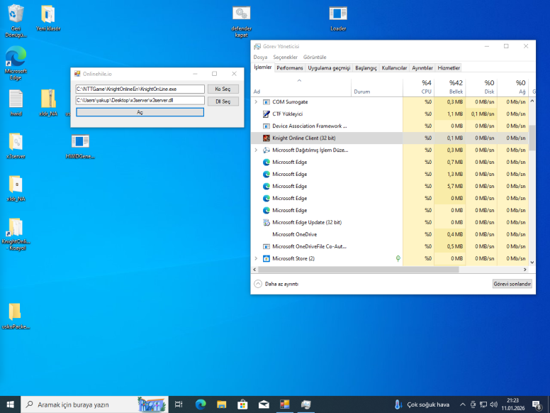The image size is (550, 413).
Task: Click the Task Manager horizontal scrollbar
Action: tap(358, 270)
